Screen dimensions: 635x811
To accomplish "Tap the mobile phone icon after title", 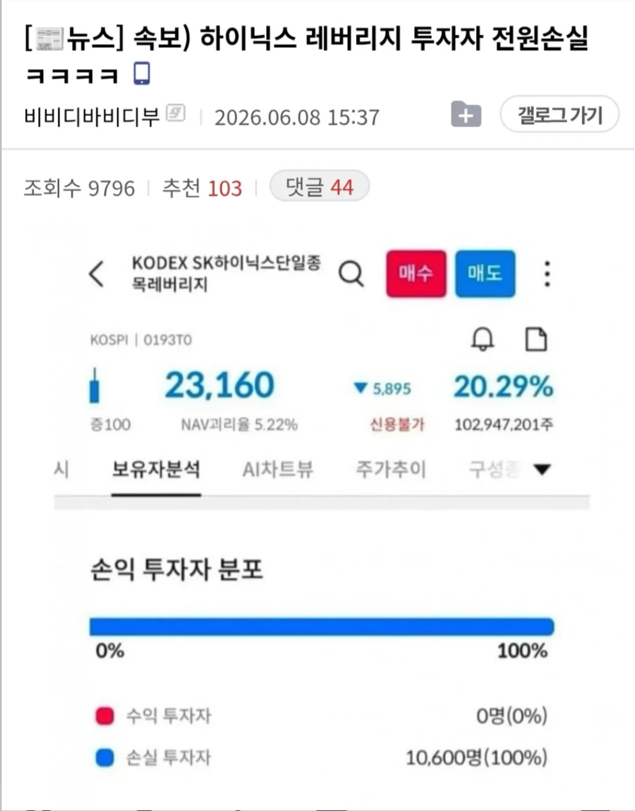I will (142, 74).
